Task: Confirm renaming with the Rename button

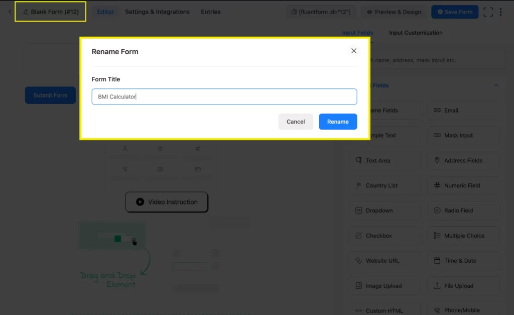Action: [337, 121]
